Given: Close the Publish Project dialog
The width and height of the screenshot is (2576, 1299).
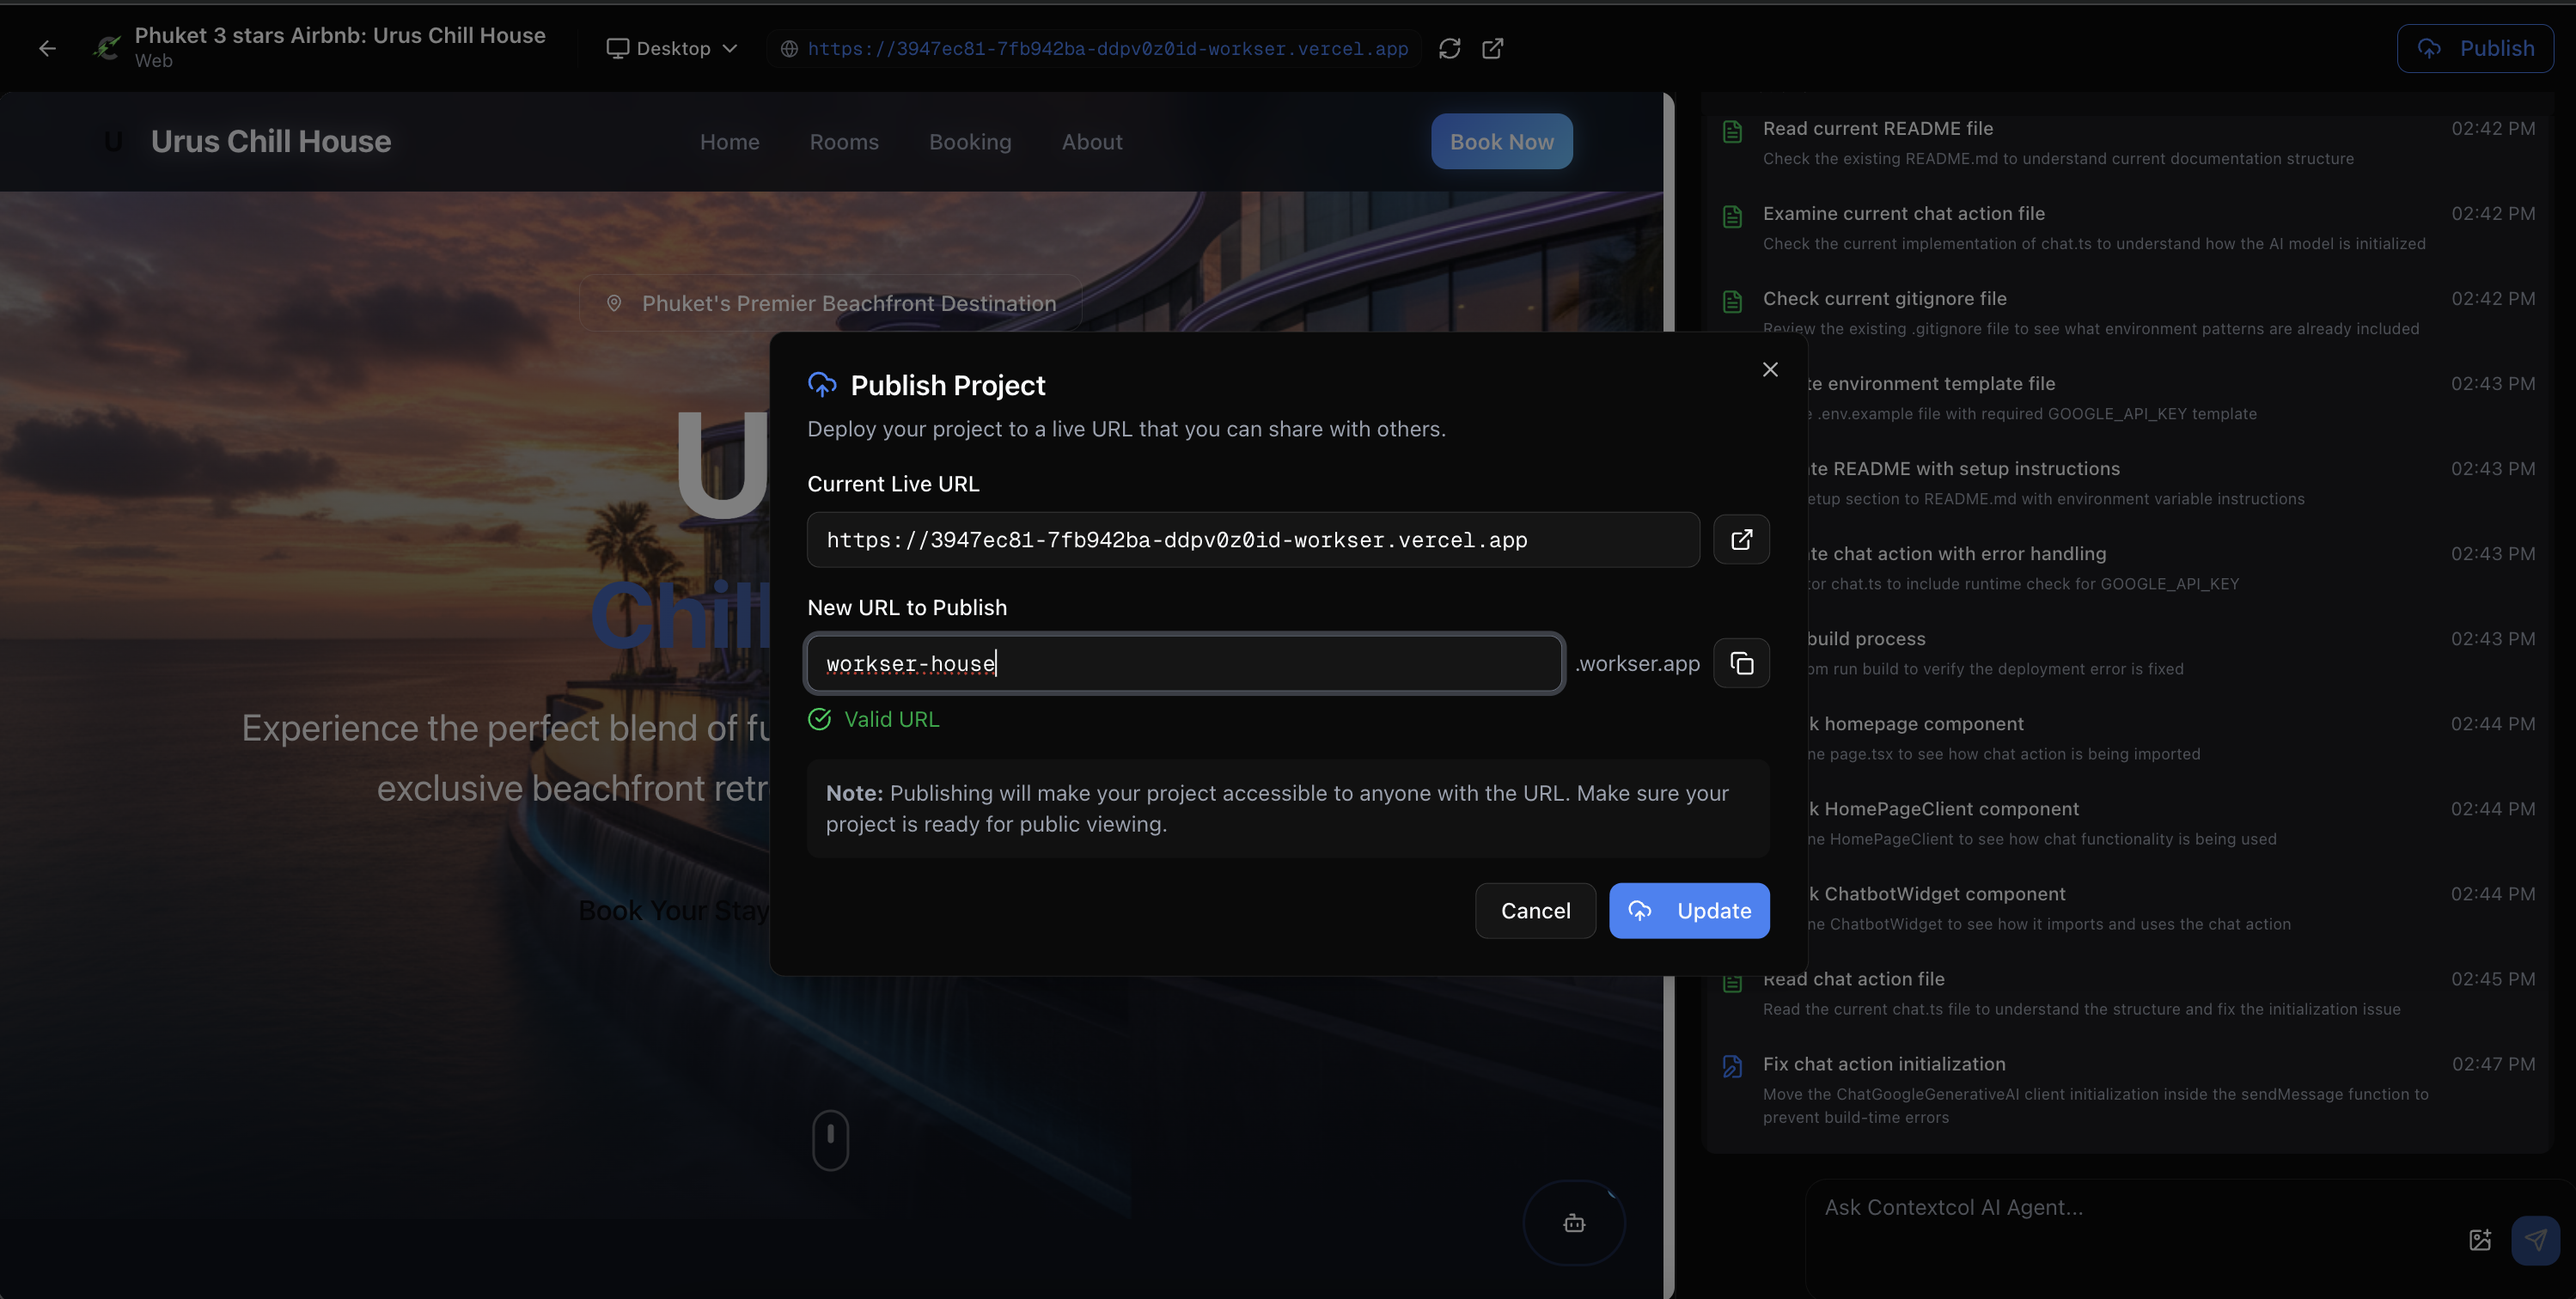Looking at the screenshot, I should tap(1770, 369).
